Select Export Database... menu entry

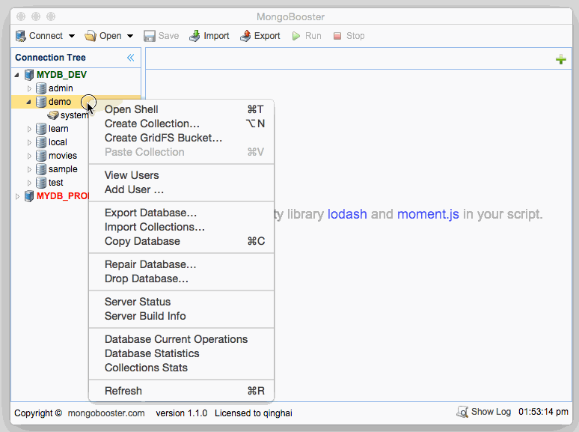tap(181, 213)
